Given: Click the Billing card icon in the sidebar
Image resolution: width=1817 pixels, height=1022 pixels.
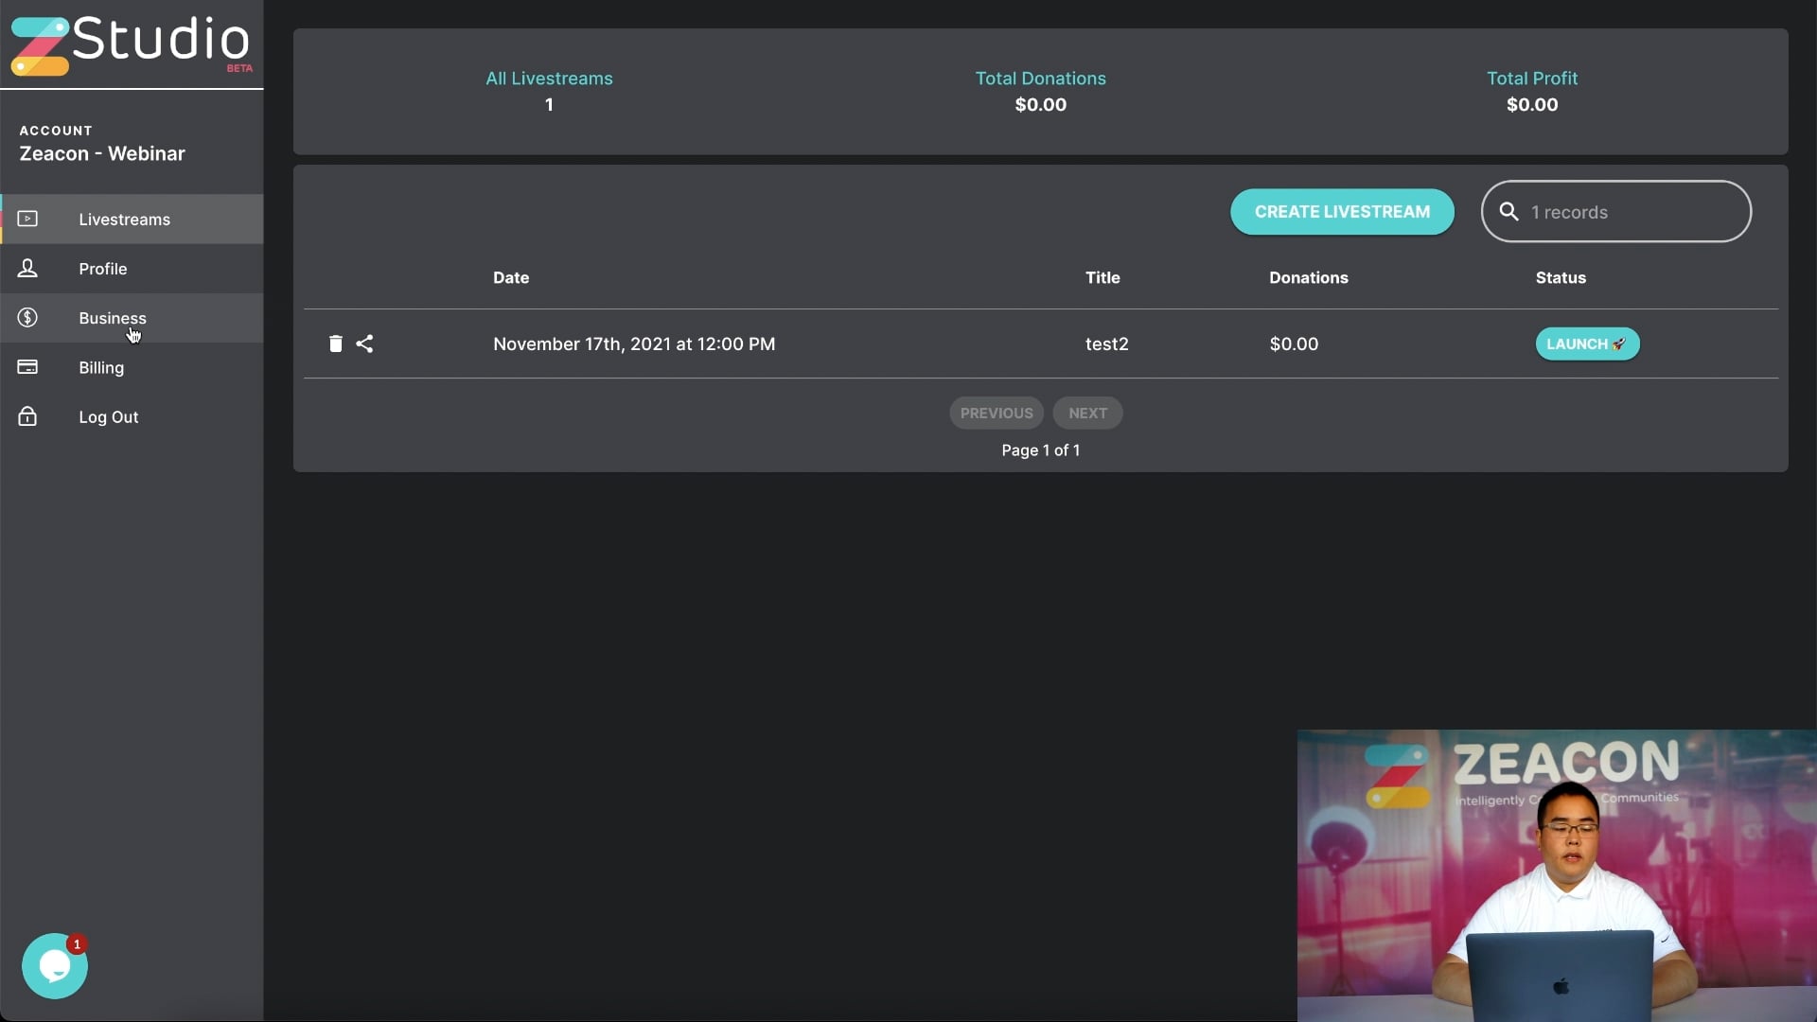Looking at the screenshot, I should (x=27, y=367).
